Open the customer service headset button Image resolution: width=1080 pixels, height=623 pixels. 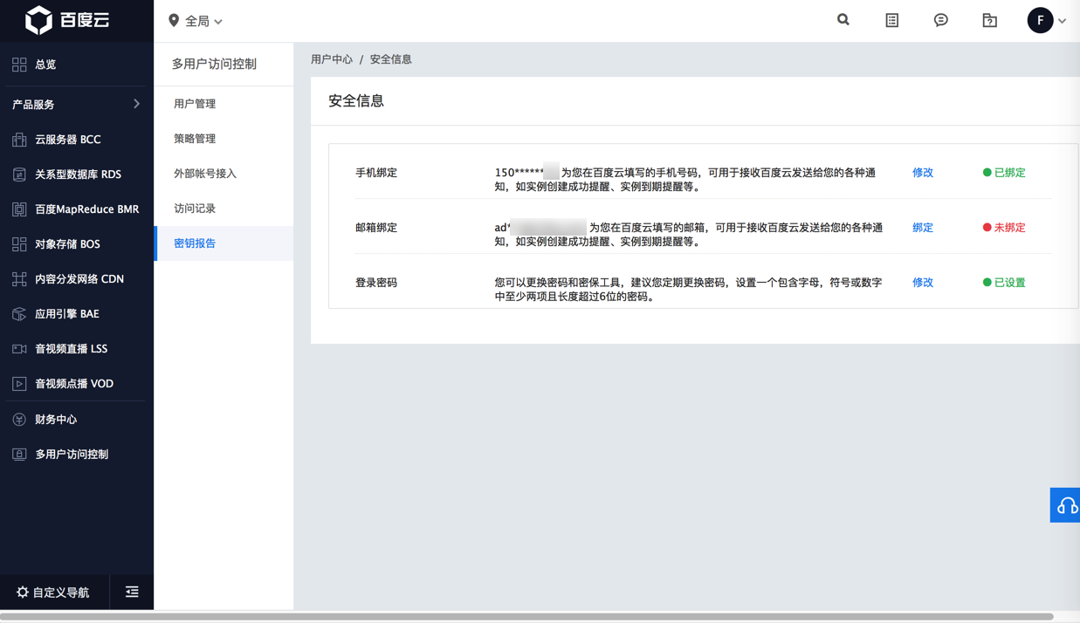coord(1065,505)
